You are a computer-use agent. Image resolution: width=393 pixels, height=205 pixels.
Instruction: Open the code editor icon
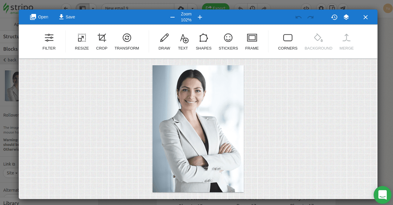(x=306, y=8)
